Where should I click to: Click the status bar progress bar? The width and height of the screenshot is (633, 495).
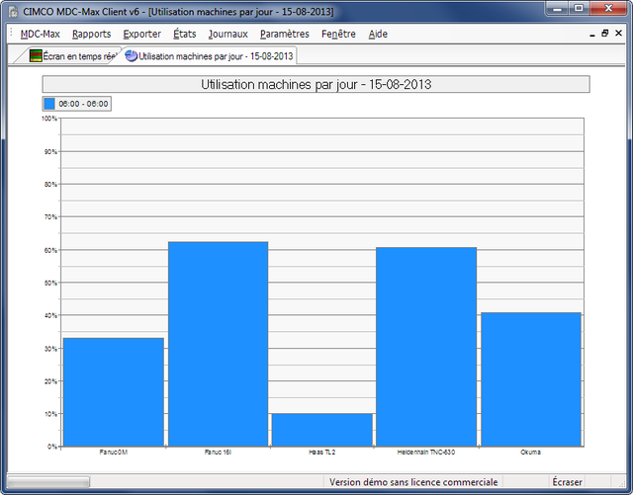[x=48, y=482]
